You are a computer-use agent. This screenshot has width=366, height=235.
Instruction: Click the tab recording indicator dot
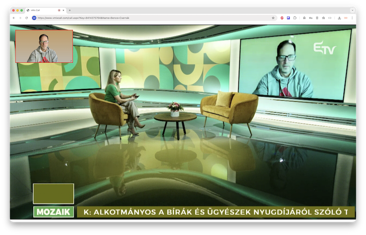coord(59,10)
